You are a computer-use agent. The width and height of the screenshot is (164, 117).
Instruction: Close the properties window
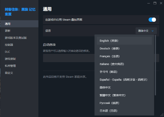[x=161, y=3]
